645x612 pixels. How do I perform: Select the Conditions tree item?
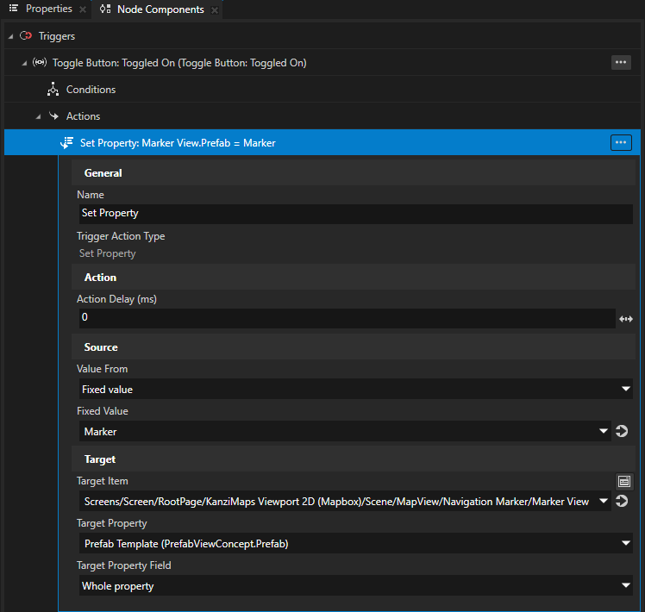(x=91, y=90)
